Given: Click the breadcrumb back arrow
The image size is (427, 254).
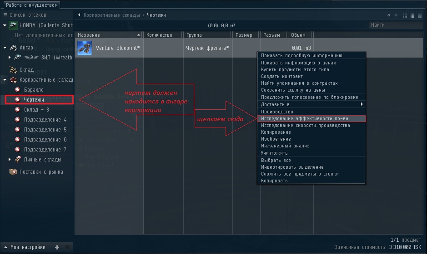Looking at the screenshot, I should coord(79,15).
